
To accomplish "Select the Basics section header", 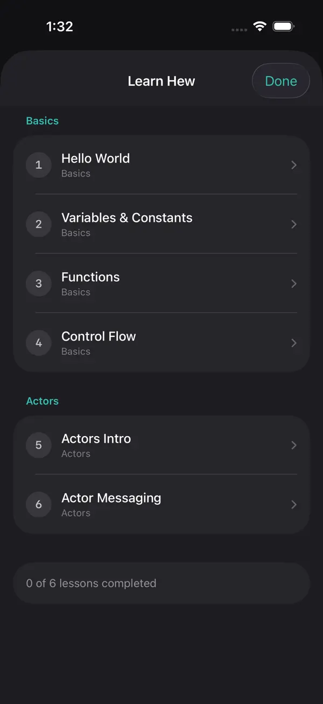I will tap(42, 121).
